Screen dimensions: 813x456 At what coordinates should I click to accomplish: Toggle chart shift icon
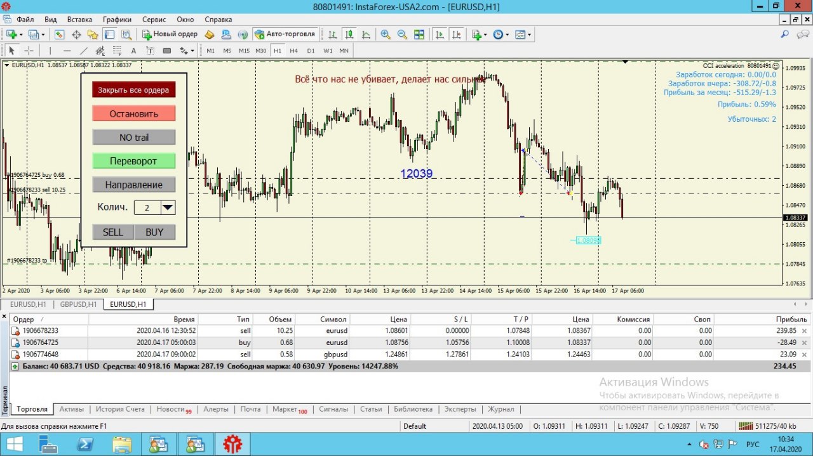click(x=456, y=34)
